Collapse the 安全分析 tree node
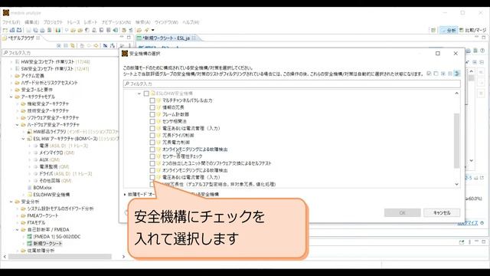The image size is (490, 276). click(11, 202)
